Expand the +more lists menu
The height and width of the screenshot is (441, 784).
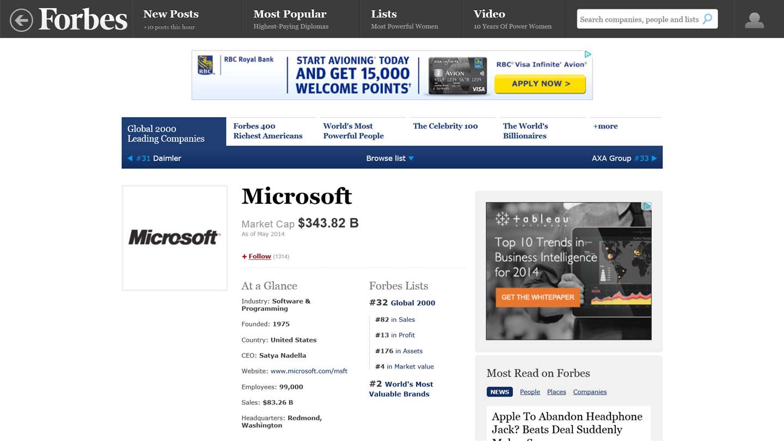[x=605, y=126]
